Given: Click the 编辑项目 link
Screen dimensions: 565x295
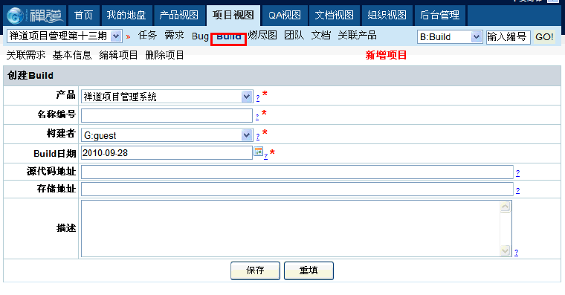Looking at the screenshot, I should [118, 55].
